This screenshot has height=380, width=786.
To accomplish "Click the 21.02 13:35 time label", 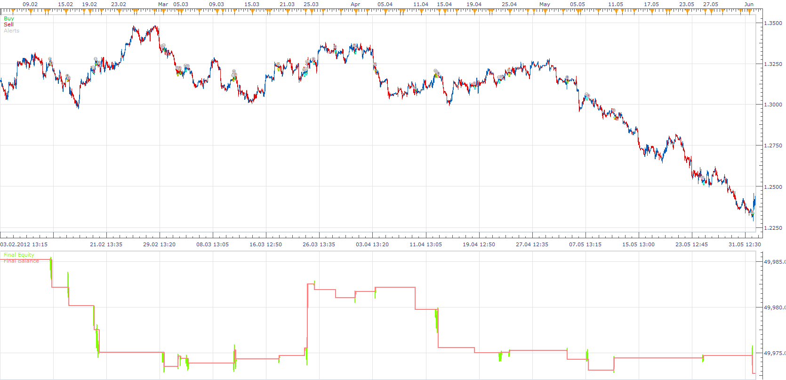I will (106, 244).
